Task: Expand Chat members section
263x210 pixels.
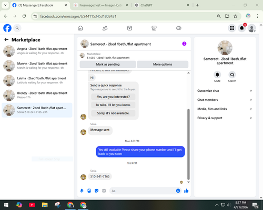Action: click(x=225, y=100)
